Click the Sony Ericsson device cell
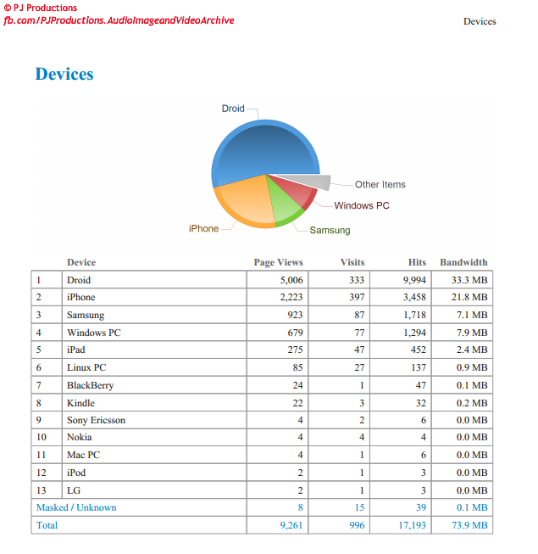The height and width of the screenshot is (554, 538). 97,420
